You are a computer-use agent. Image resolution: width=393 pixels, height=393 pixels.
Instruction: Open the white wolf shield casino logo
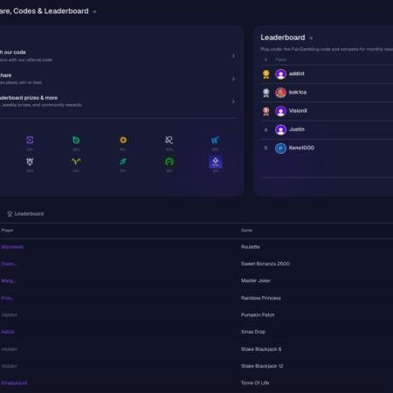(30, 162)
